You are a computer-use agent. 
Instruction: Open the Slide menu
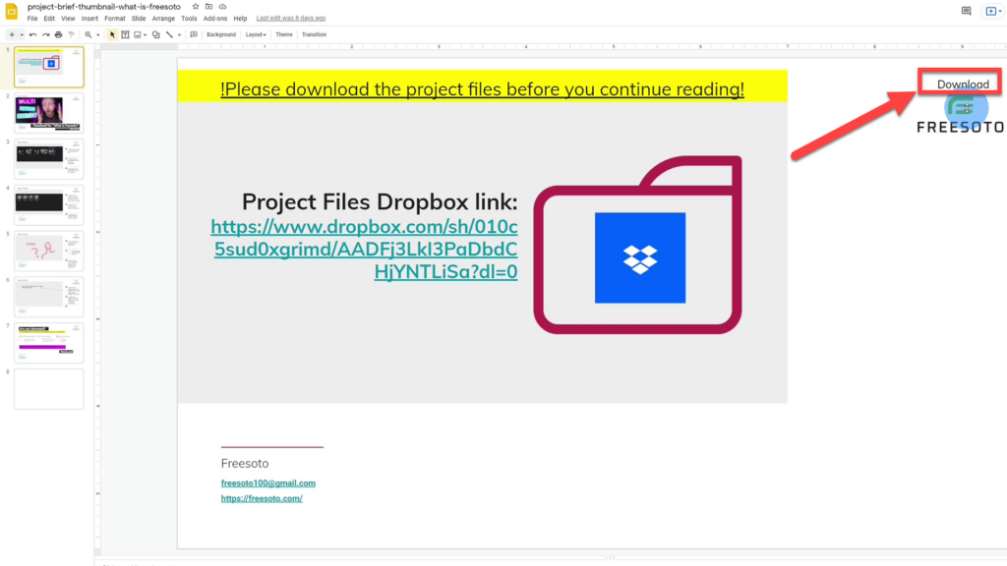(139, 19)
